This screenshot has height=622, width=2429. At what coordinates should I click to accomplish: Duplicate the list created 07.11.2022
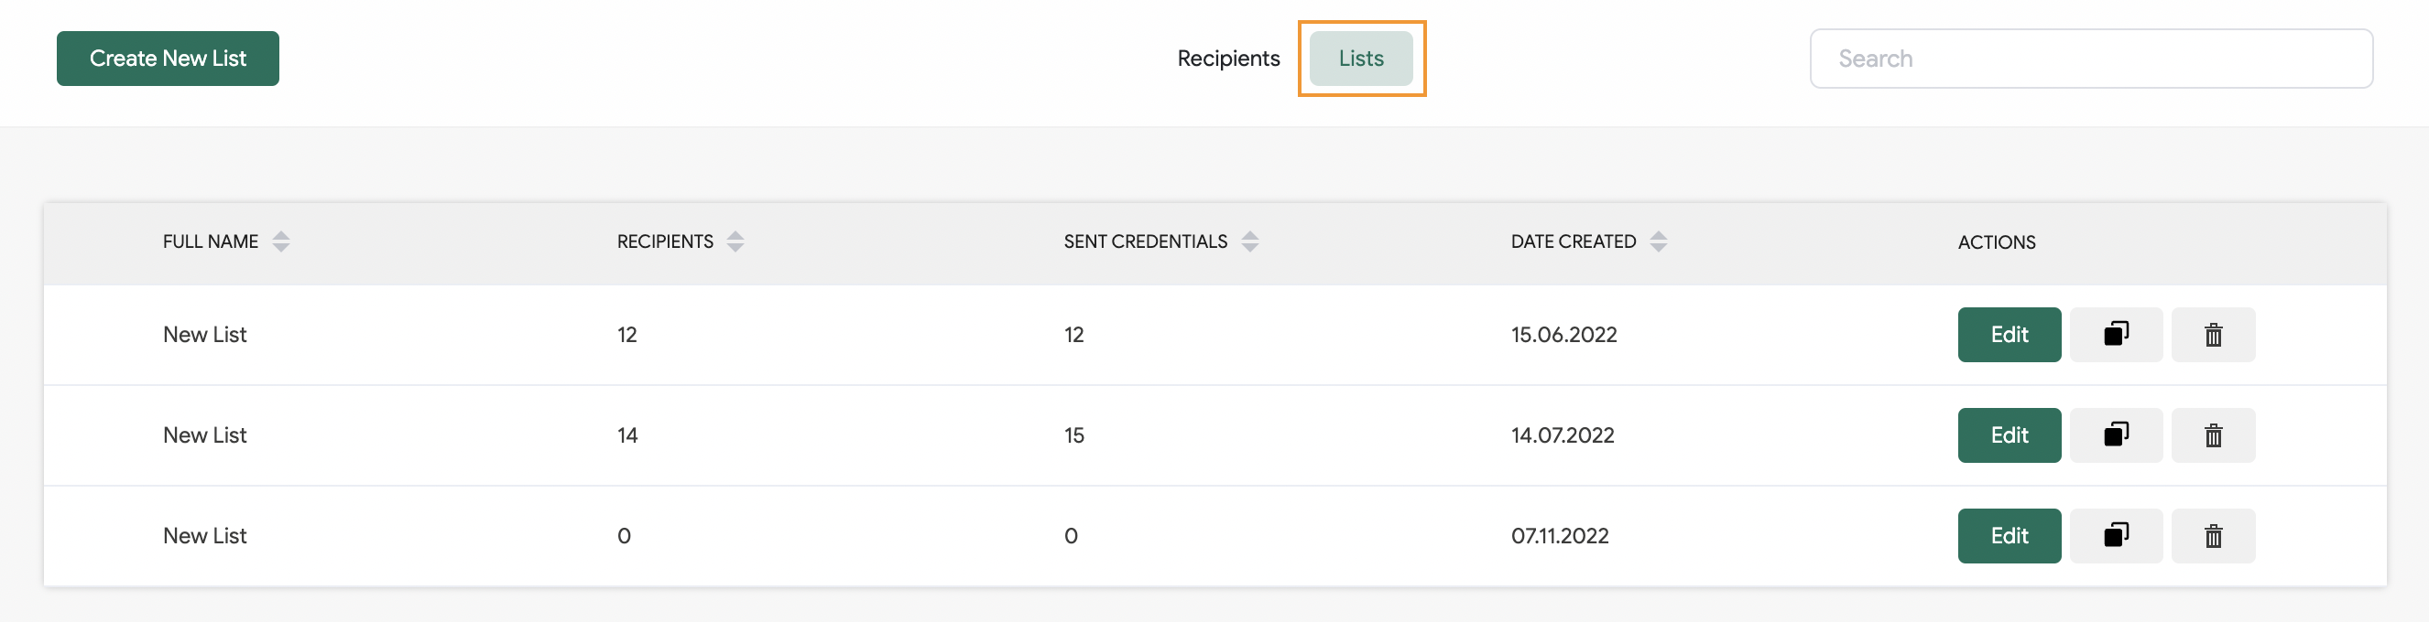pyautogui.click(x=2116, y=535)
